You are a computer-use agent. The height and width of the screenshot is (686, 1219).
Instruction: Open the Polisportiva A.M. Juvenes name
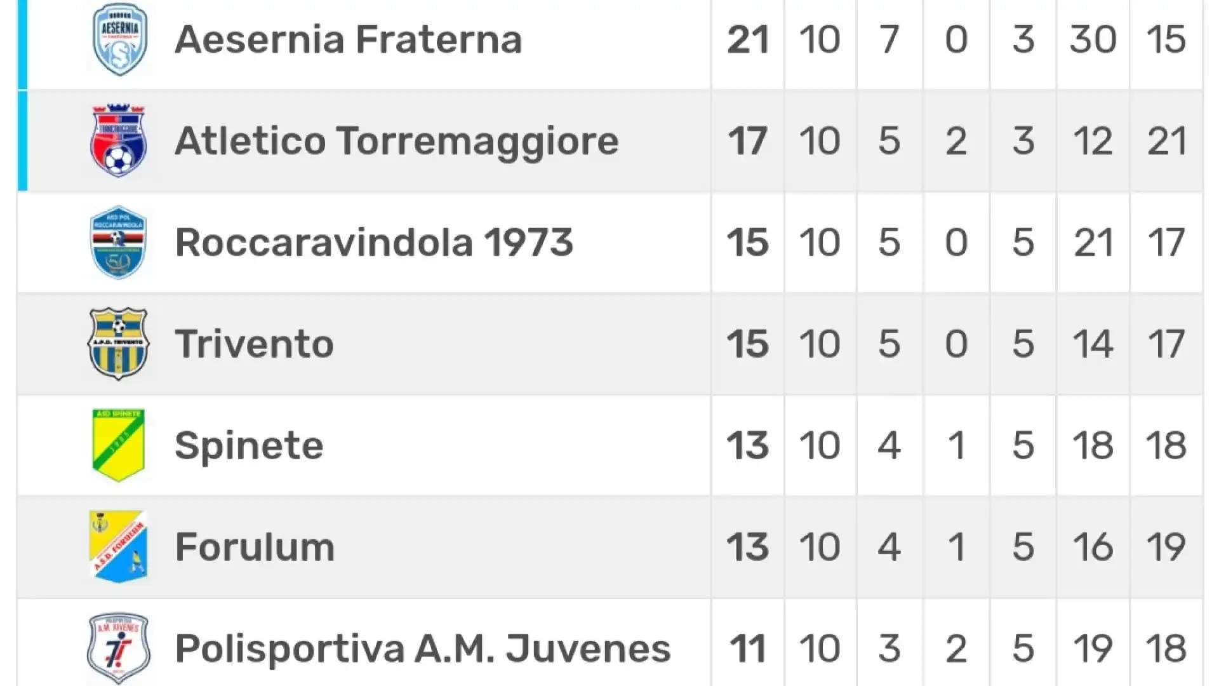423,649
